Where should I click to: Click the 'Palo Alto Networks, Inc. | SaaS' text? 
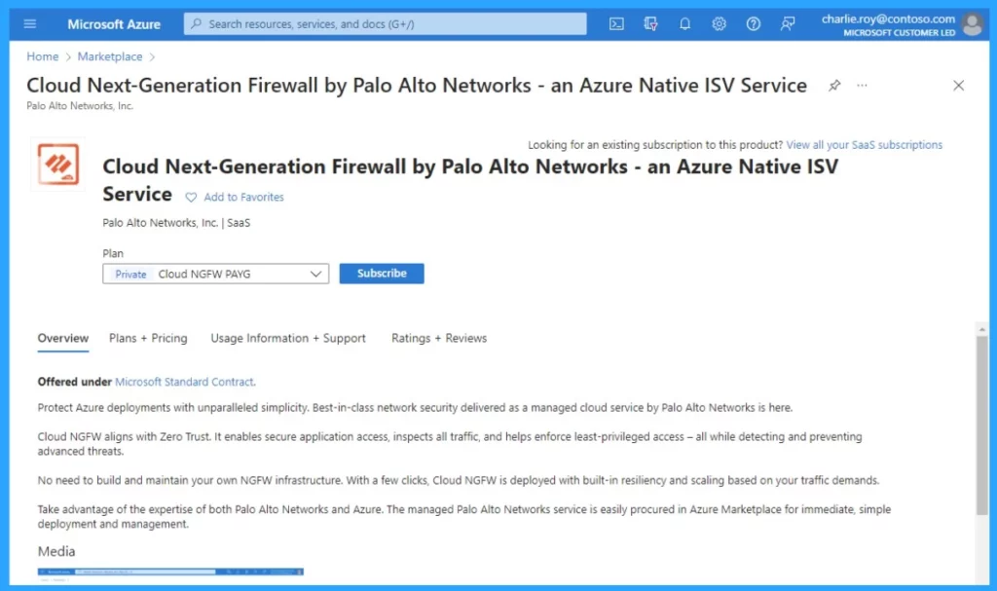pyautogui.click(x=176, y=223)
